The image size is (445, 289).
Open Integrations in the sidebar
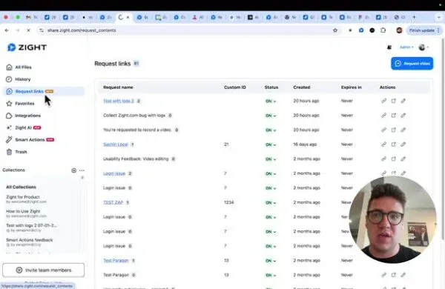click(x=23, y=116)
